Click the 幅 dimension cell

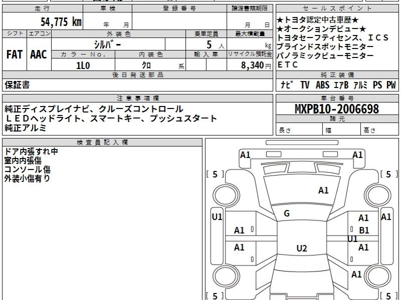point(342,129)
